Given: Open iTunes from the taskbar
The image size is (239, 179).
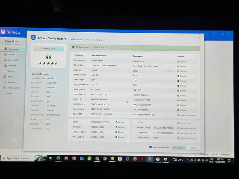Looking at the screenshot, I should [x=158, y=159].
